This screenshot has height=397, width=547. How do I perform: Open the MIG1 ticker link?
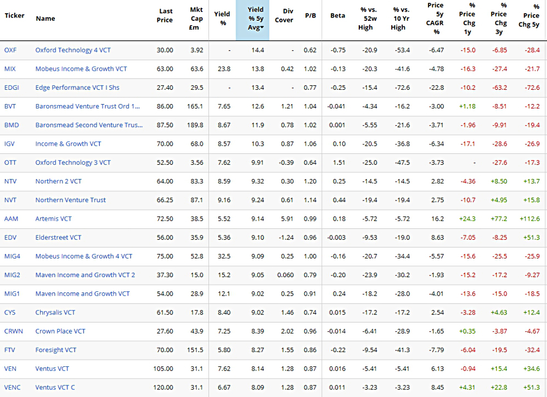pos(12,294)
